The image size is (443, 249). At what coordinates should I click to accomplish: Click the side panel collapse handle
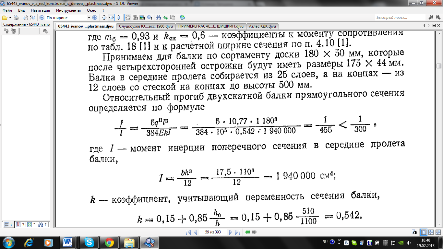1,125
